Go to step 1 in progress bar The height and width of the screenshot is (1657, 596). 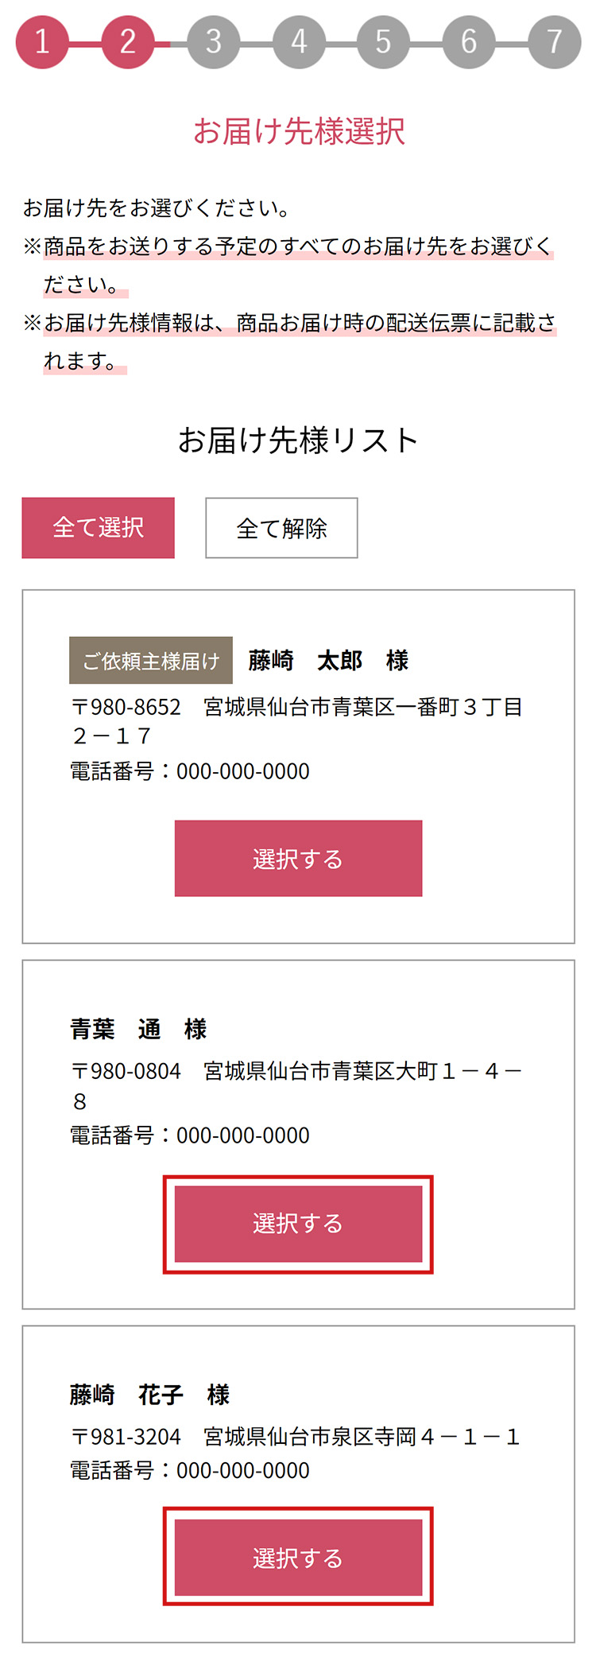pyautogui.click(x=42, y=42)
